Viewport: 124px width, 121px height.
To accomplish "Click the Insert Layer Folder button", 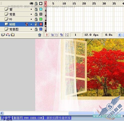I will 12,35.
